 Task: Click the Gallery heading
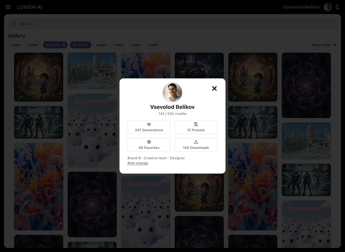pyautogui.click(x=17, y=36)
